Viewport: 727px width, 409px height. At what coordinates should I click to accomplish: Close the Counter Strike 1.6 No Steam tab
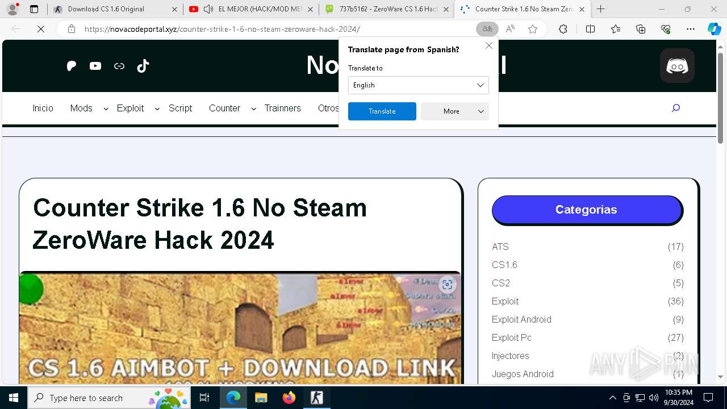(582, 9)
